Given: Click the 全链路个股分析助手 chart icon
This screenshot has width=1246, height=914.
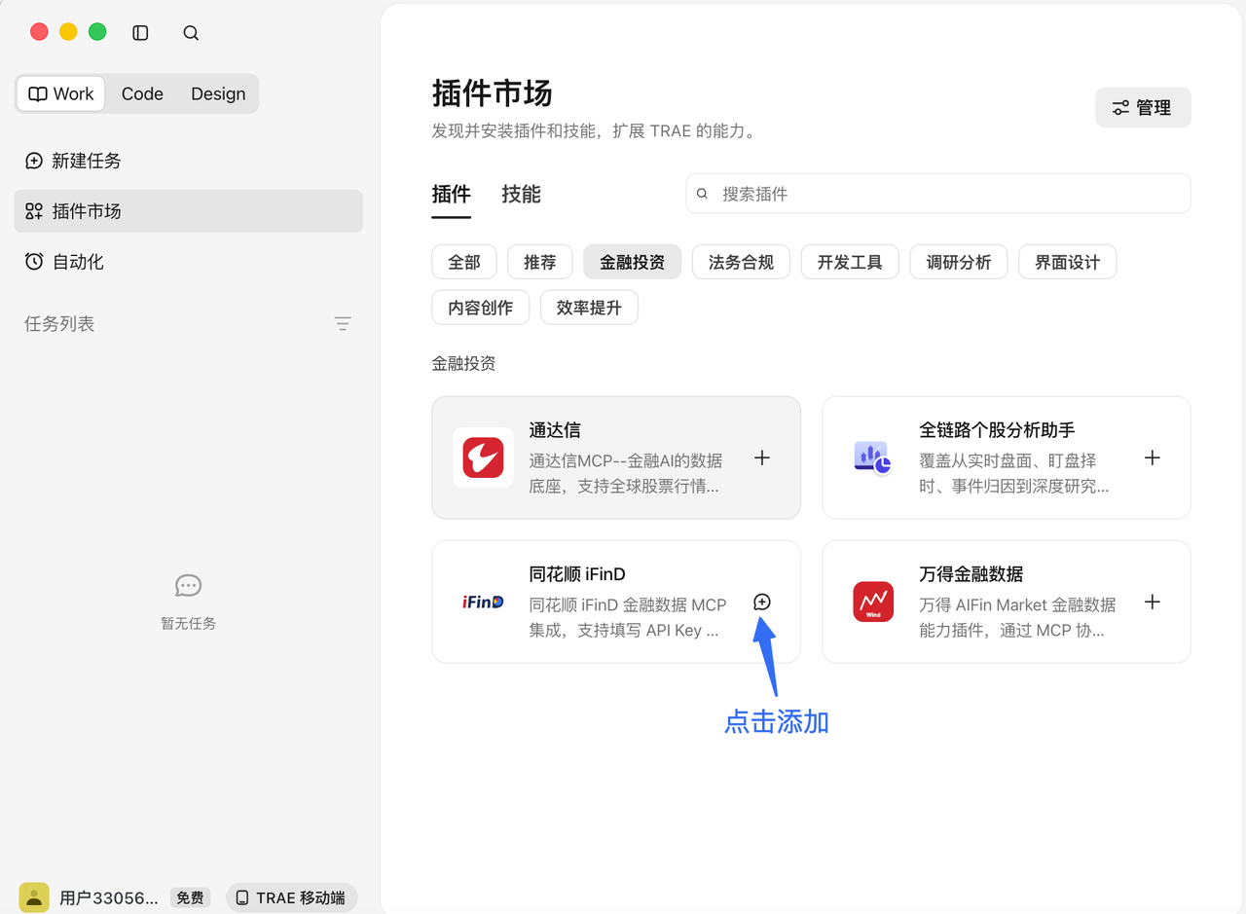Looking at the screenshot, I should [873, 457].
